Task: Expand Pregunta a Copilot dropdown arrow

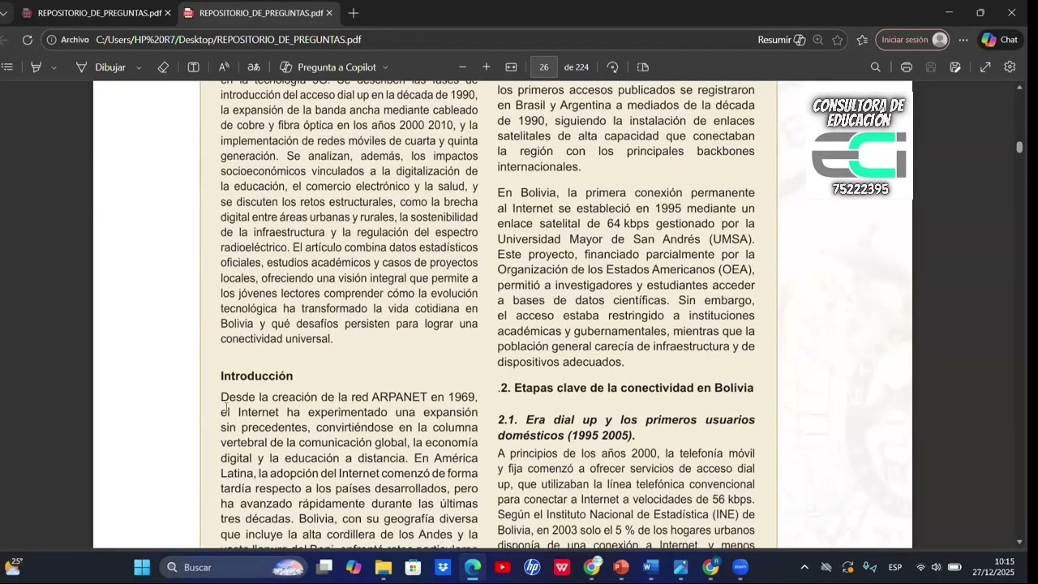Action: click(385, 67)
